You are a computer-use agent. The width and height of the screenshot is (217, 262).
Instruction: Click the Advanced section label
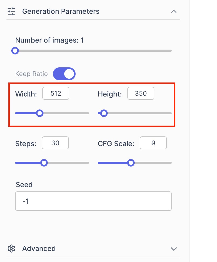point(39,249)
